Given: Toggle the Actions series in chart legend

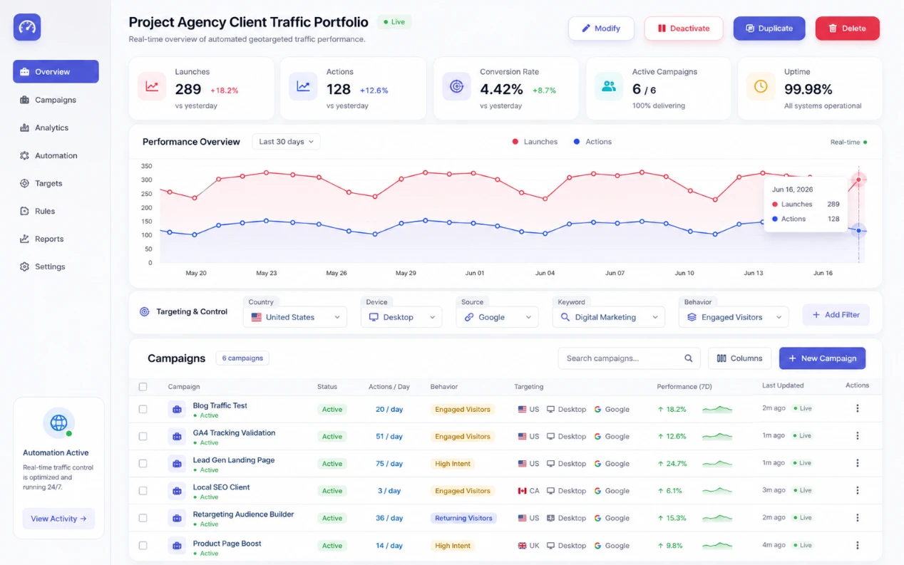Looking at the screenshot, I should tap(592, 142).
